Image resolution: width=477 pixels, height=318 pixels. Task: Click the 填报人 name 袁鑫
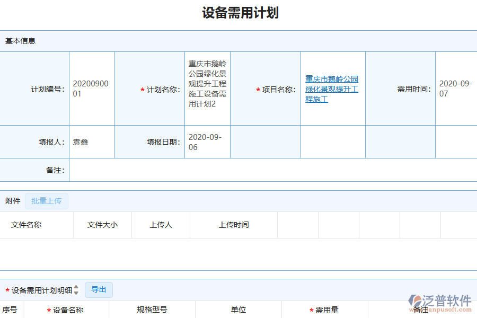[79, 142]
